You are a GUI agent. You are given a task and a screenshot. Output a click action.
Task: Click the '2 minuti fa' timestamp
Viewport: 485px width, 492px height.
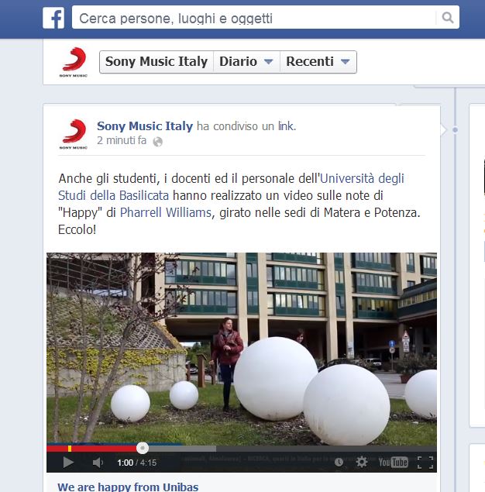point(122,140)
